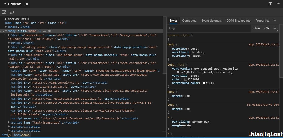Expand the margin: 0 shorthand triangle
Viewport: 283px width, 138px height.
click(186, 96)
